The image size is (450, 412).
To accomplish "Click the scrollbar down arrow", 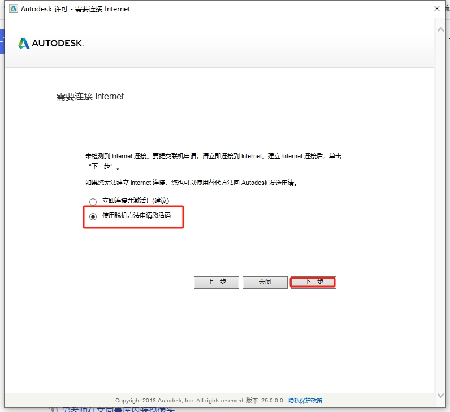I will 440,395.
